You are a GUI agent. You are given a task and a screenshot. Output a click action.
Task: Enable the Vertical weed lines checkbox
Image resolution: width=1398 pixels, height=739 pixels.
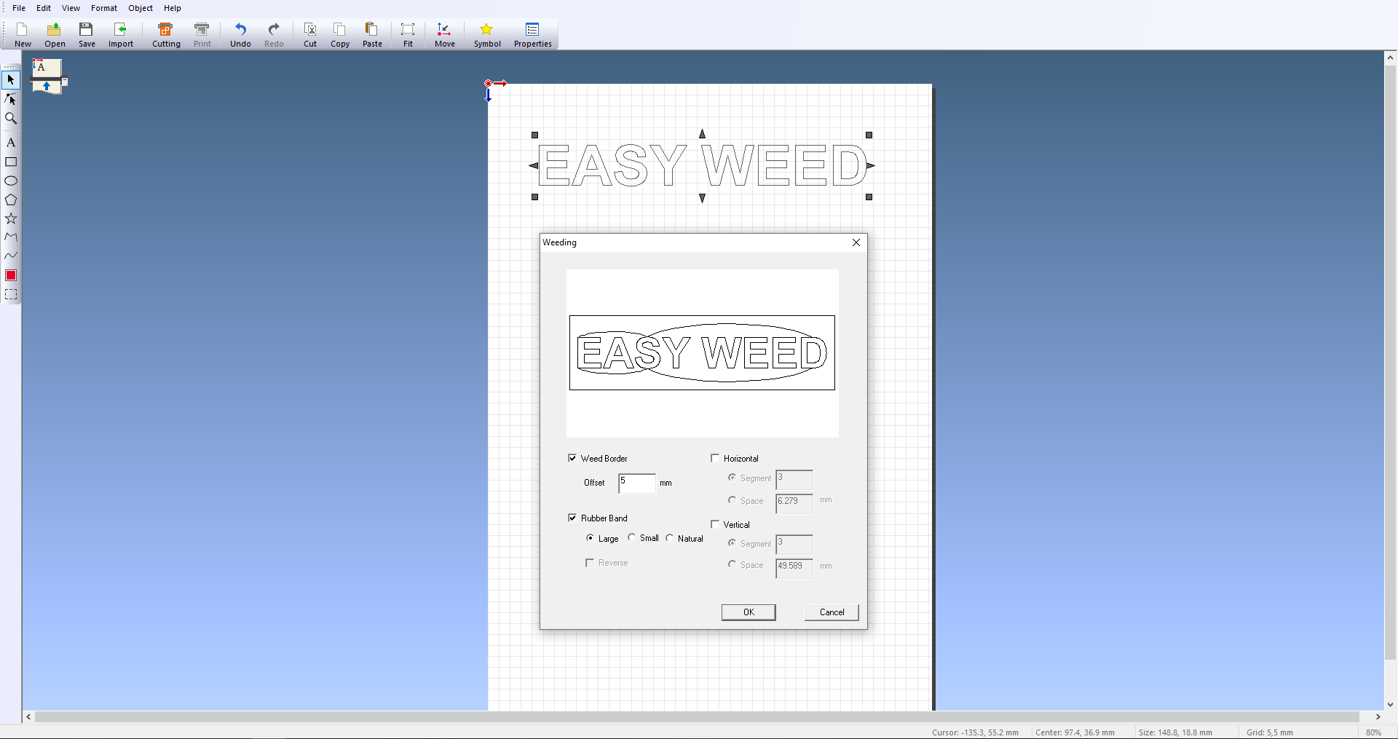[x=715, y=524]
